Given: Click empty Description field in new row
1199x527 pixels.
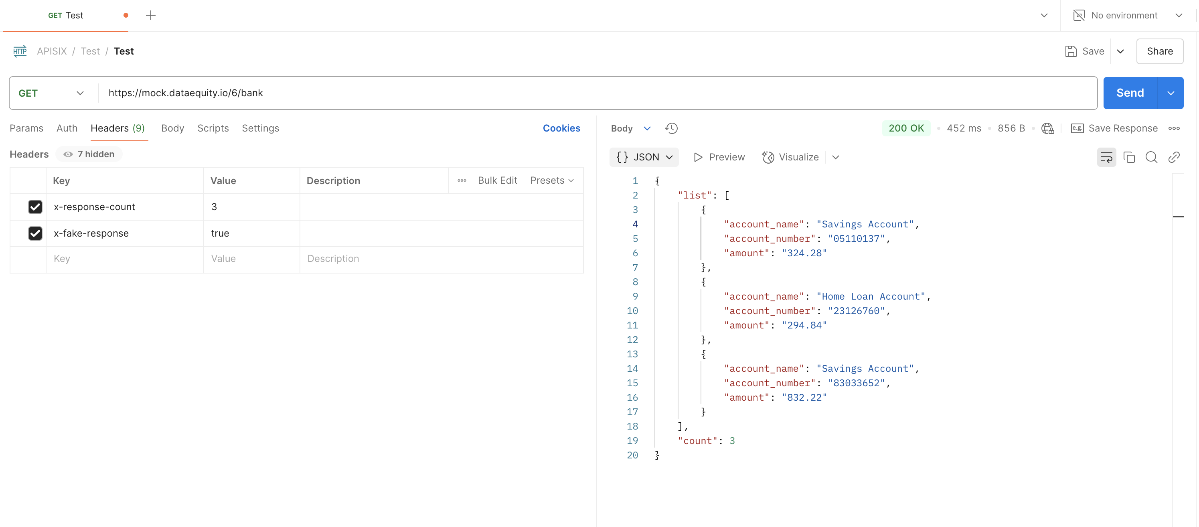Looking at the screenshot, I should tap(441, 259).
